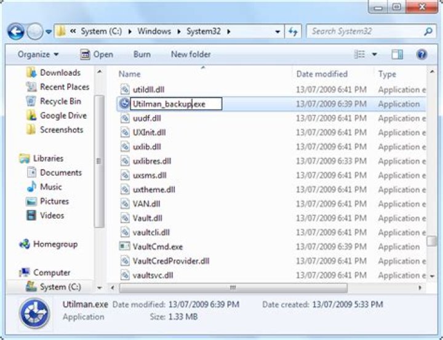
Task: Click into the Search System32 field
Action: [366, 31]
